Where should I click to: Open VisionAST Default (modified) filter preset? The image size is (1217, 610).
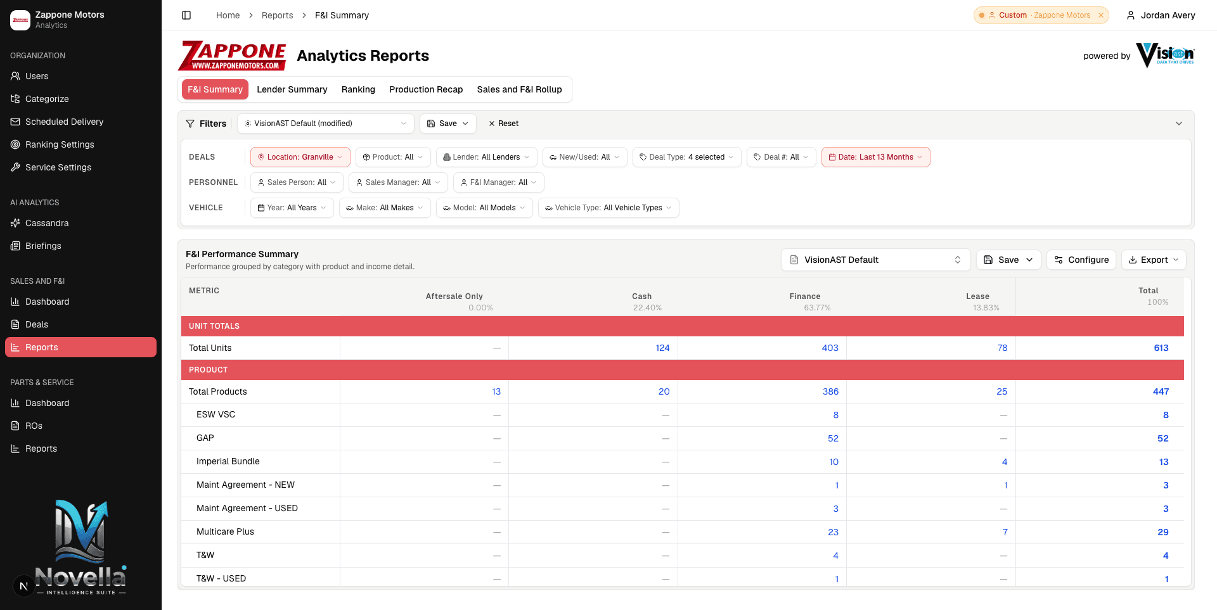[326, 124]
